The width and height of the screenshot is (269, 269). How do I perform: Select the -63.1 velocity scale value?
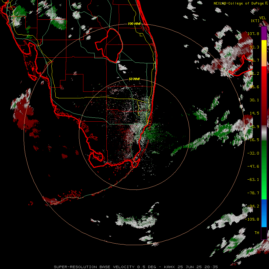pyautogui.click(x=253, y=180)
